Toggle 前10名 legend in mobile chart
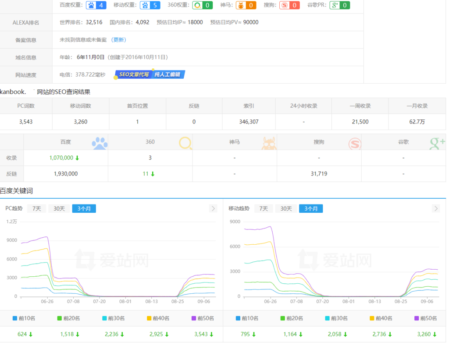The image size is (449, 345). pyautogui.click(x=247, y=318)
